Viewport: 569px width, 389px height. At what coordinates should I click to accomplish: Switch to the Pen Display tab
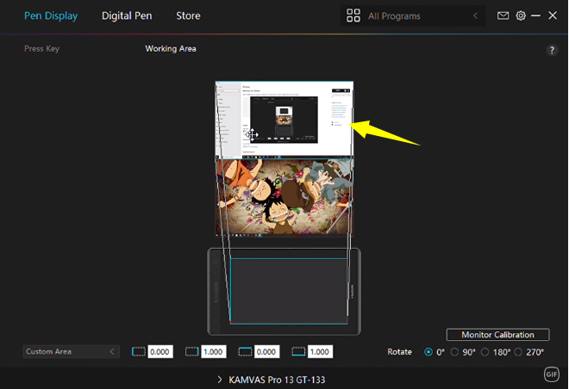point(51,16)
